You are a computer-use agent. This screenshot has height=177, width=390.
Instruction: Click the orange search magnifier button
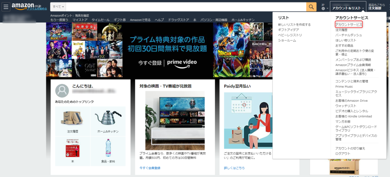coord(311,7)
